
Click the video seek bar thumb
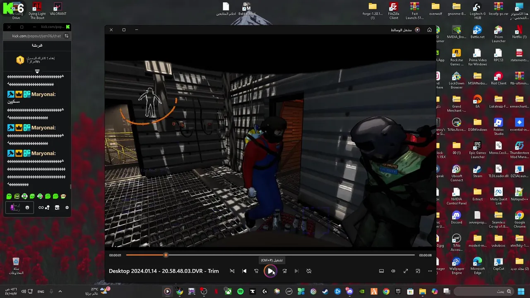(x=166, y=255)
